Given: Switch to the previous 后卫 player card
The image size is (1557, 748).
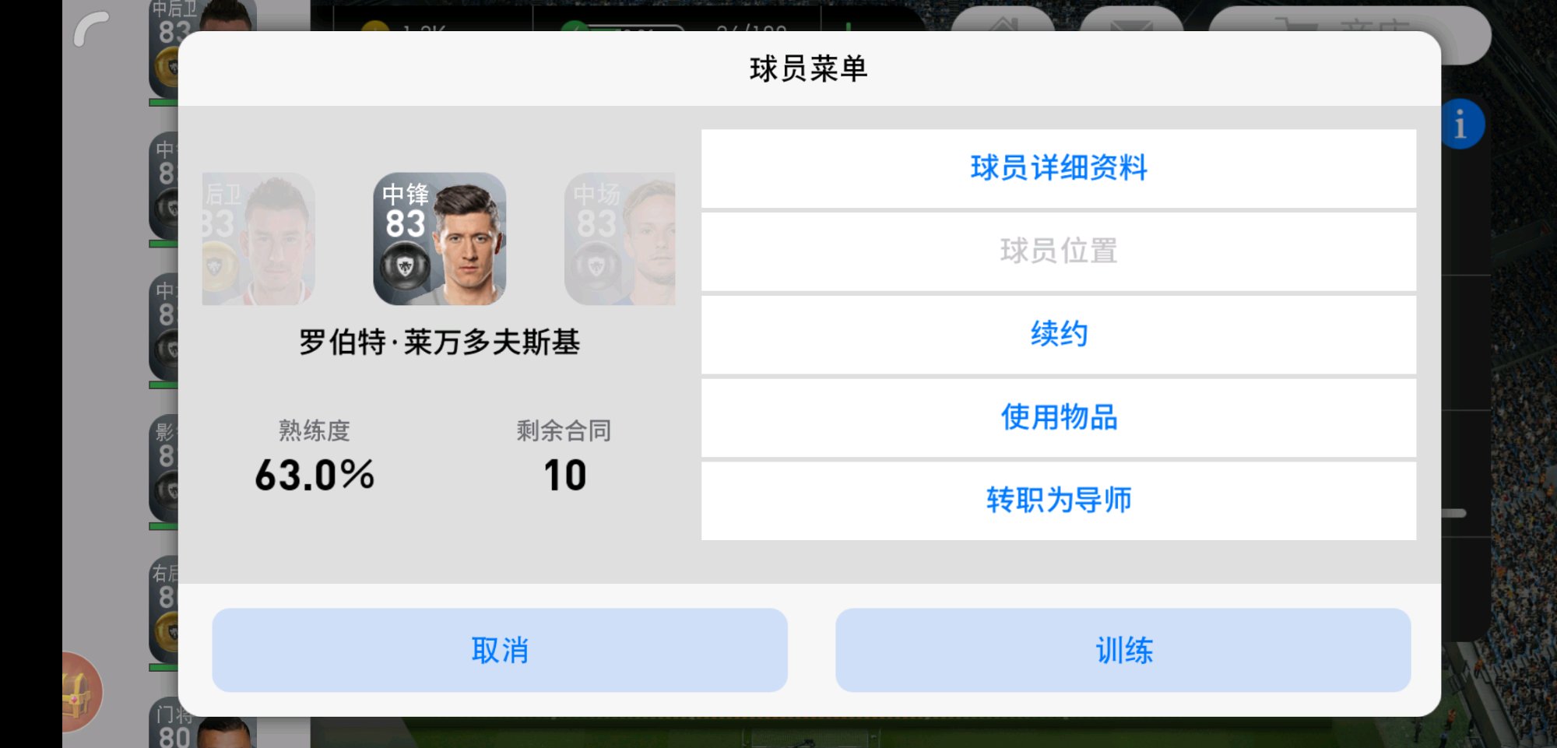Looking at the screenshot, I should 258,239.
